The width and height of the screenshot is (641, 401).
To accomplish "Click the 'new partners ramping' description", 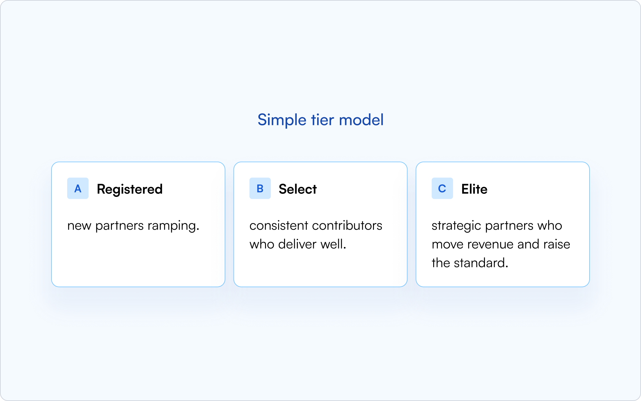I will click(133, 226).
